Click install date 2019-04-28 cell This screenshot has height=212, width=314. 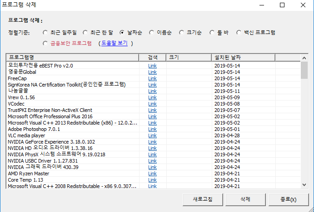click(x=227, y=135)
